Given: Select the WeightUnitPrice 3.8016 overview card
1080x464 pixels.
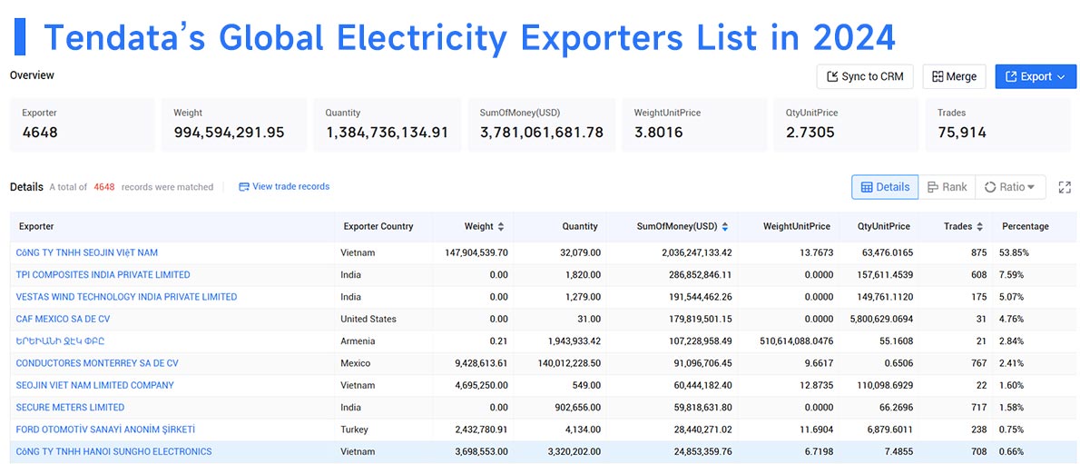Looking at the screenshot, I should 694,124.
